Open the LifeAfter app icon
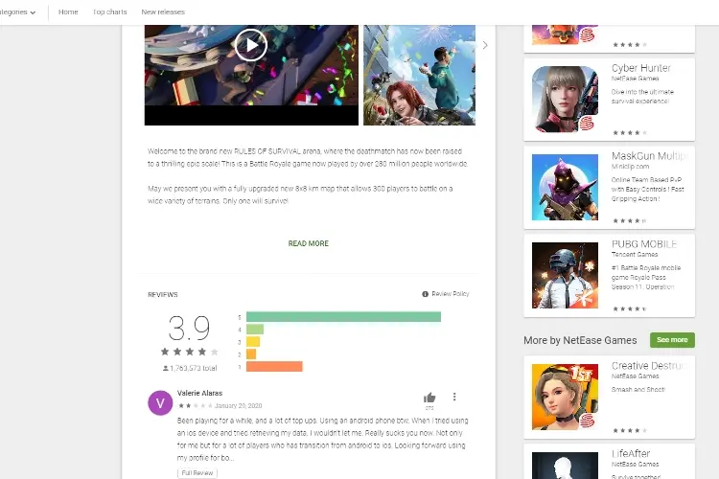The width and height of the screenshot is (719, 479). (565, 466)
